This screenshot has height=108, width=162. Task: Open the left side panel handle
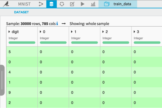click(x=2, y=80)
